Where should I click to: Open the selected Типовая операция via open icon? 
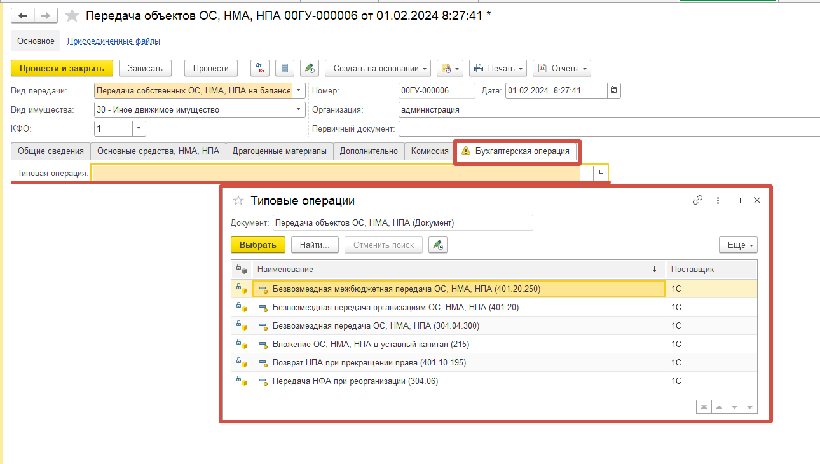pyautogui.click(x=600, y=173)
